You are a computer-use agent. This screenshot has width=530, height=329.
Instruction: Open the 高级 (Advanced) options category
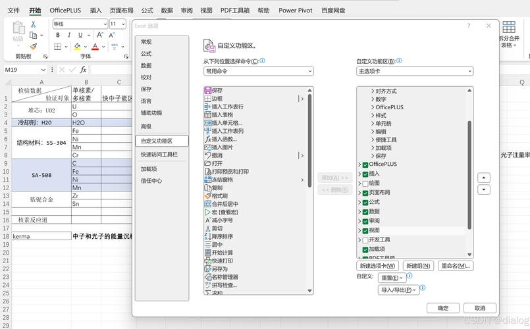(146, 126)
